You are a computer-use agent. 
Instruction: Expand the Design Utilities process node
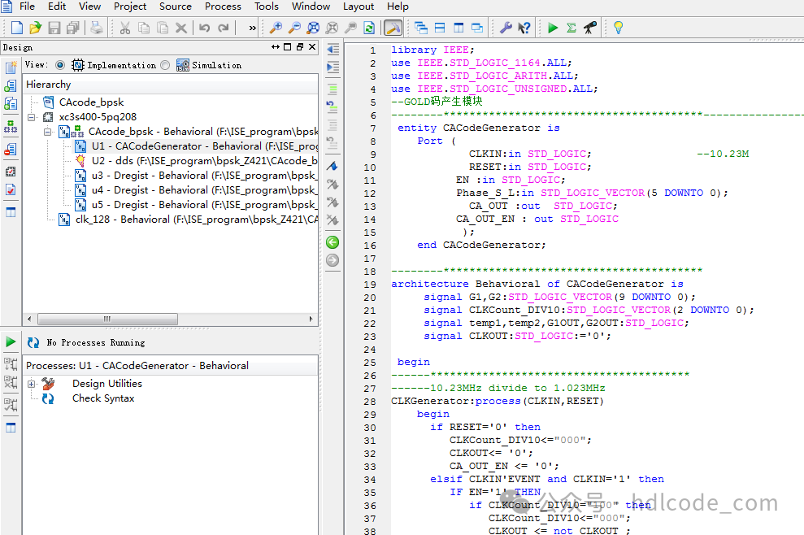[31, 384]
